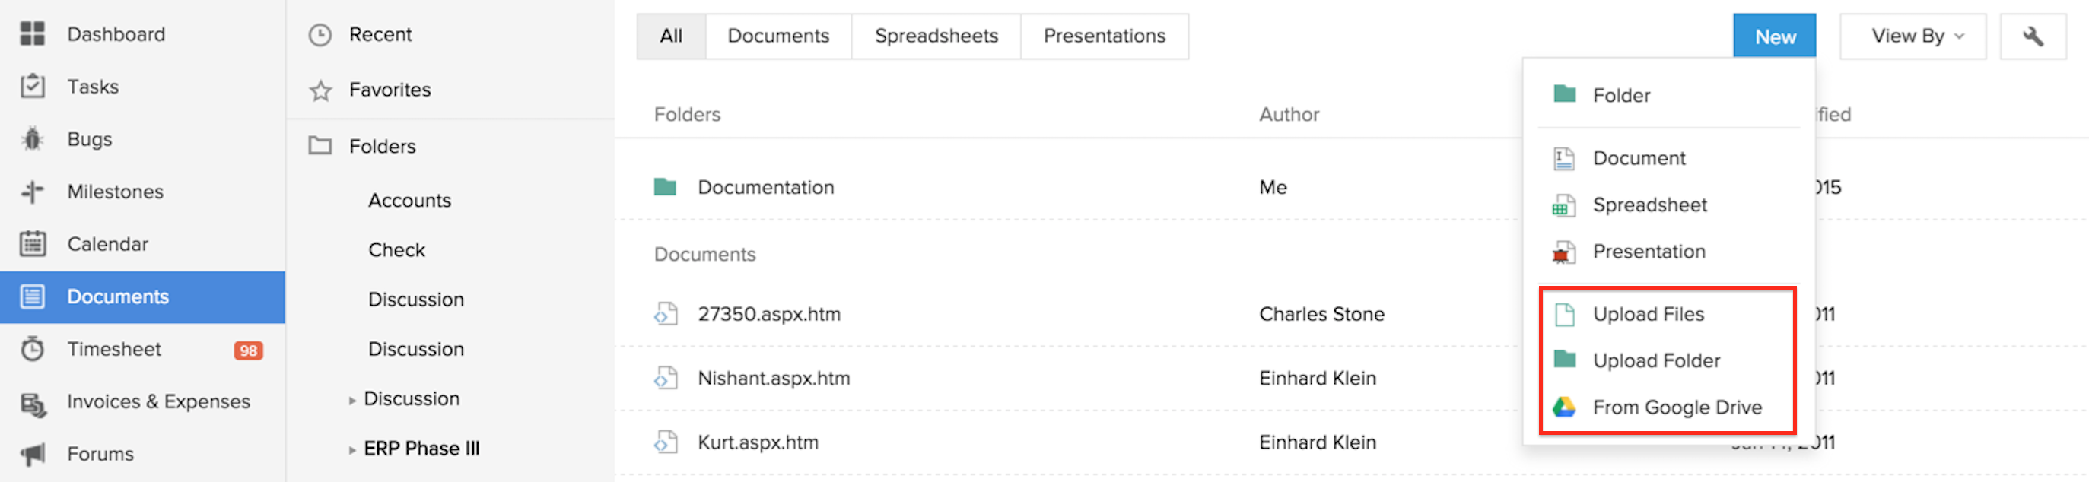Screen dimensions: 2089x482
Task: Switch to the Presentations tab
Action: 1104,36
